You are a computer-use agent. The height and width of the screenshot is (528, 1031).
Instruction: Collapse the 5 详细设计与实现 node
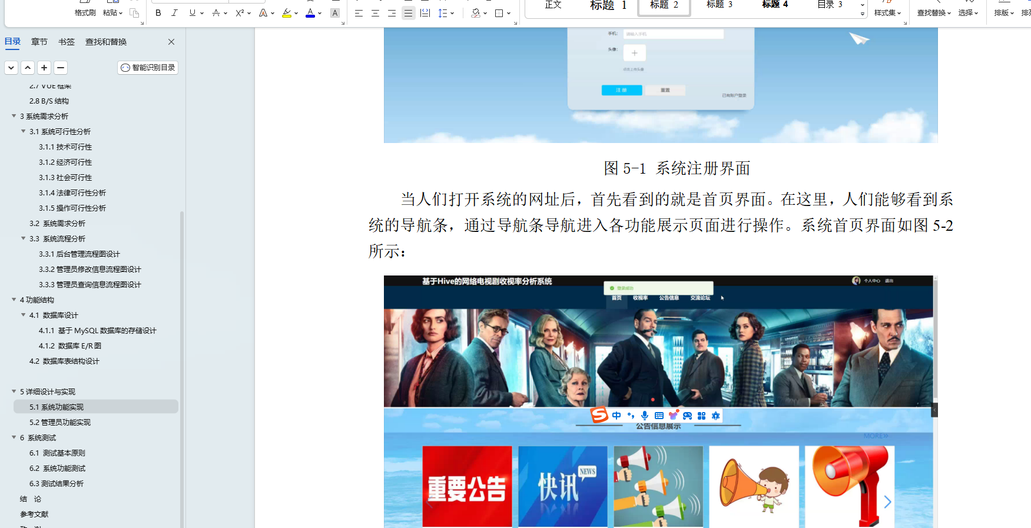tap(14, 391)
